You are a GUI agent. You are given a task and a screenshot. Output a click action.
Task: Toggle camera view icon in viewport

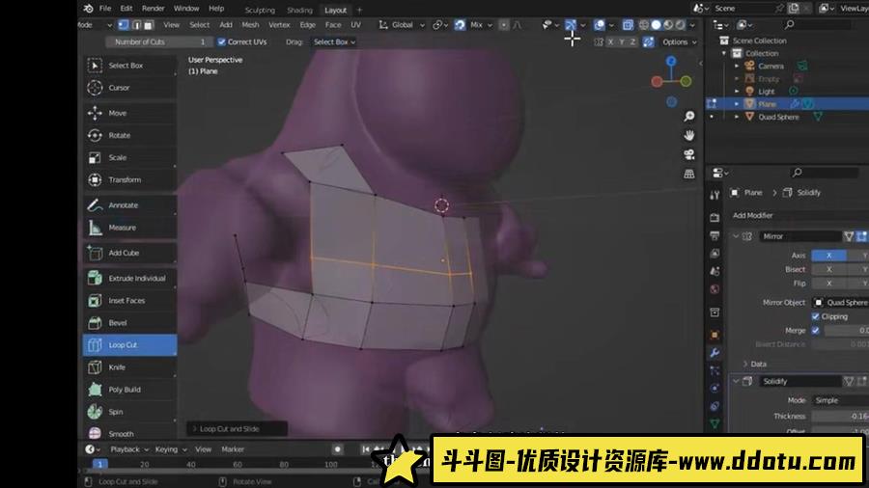(688, 154)
